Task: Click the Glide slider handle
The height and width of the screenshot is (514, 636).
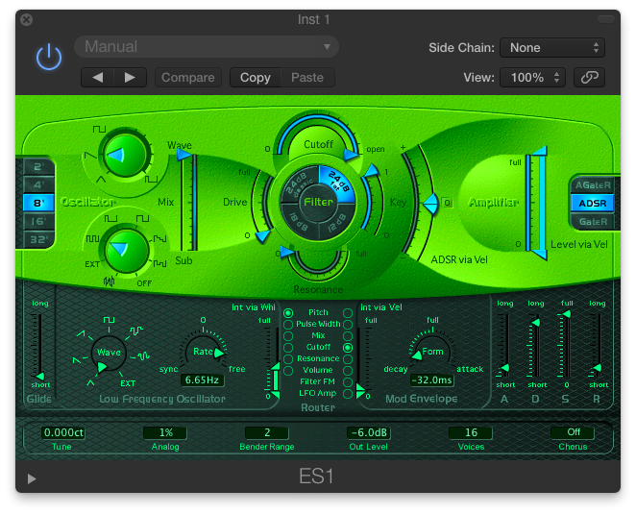Action: 39,376
